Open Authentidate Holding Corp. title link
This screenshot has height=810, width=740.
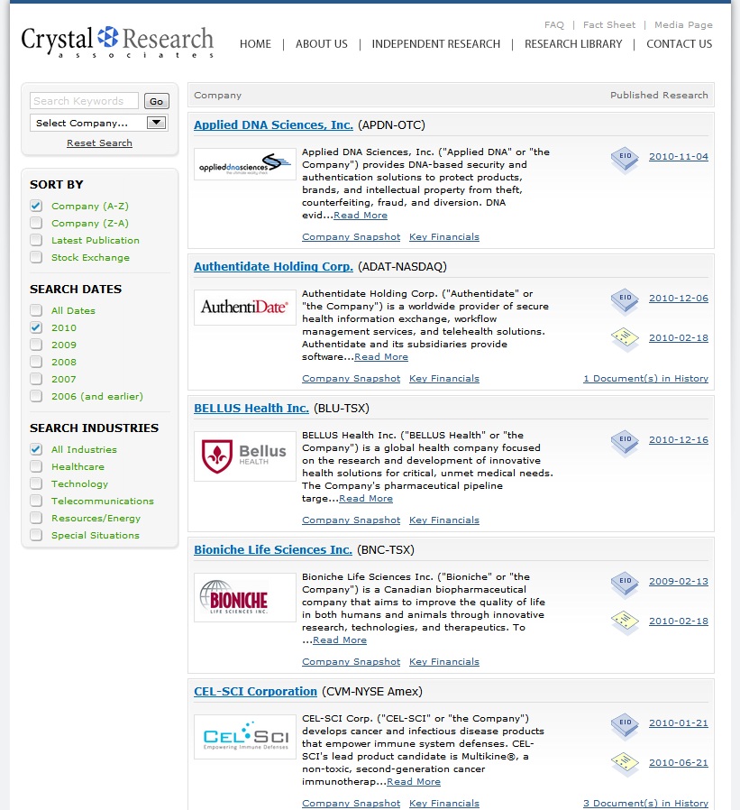(273, 267)
